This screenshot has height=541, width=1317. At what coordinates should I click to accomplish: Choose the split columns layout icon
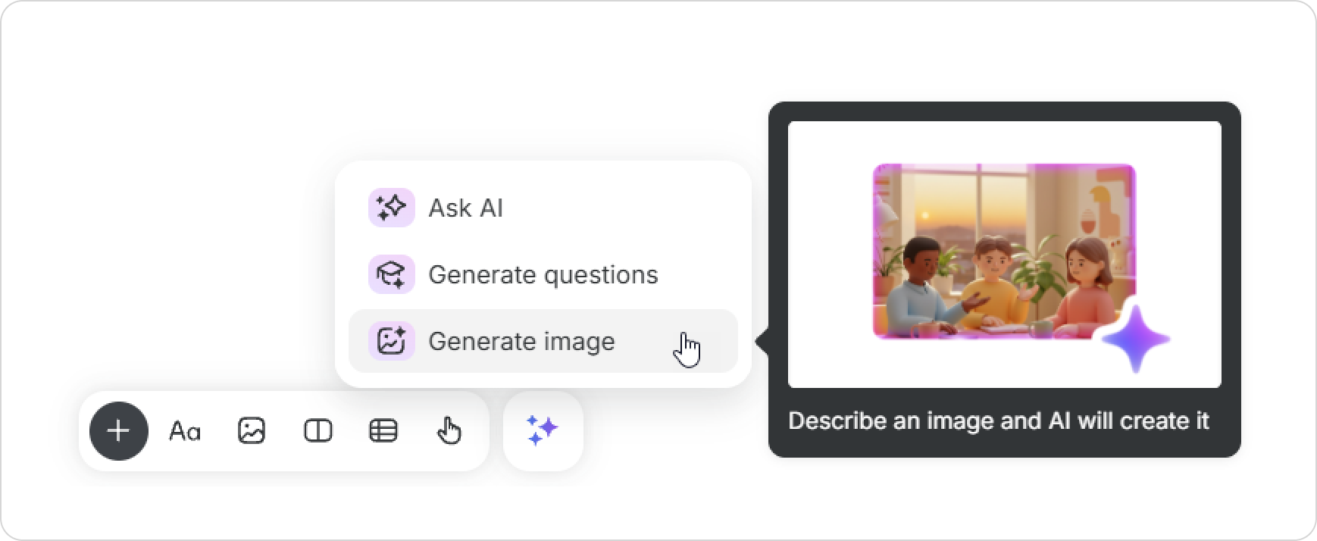[x=318, y=431]
